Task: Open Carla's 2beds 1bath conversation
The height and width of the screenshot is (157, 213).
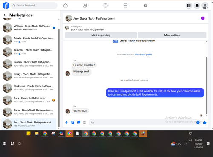Action: pyautogui.click(x=29, y=112)
